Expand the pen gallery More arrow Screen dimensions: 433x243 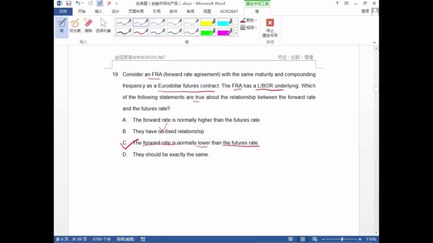(236, 33)
